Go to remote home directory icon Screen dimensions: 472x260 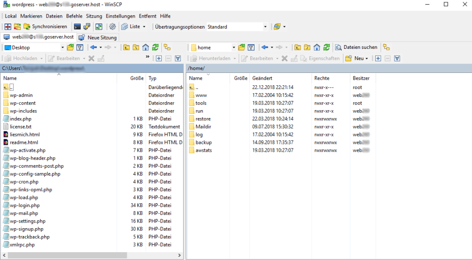pos(317,47)
